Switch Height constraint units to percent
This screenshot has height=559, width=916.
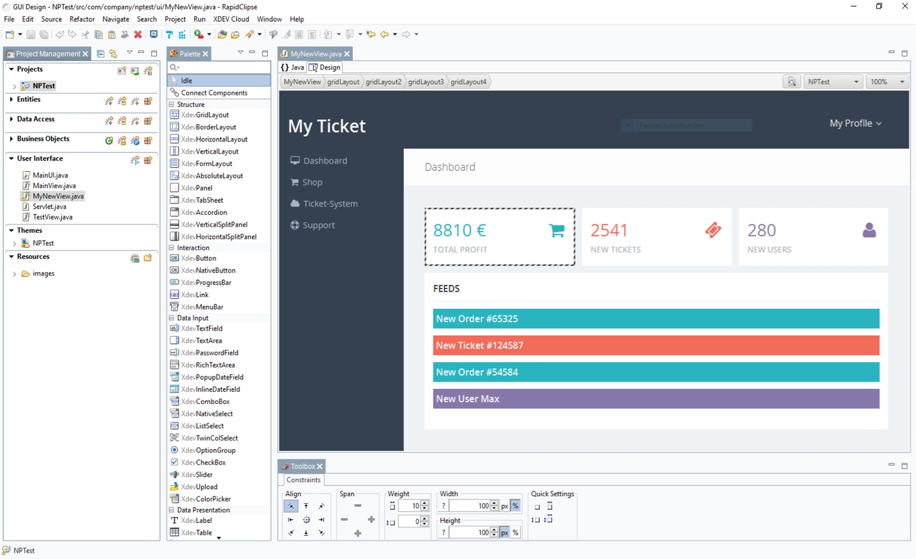pyautogui.click(x=516, y=532)
